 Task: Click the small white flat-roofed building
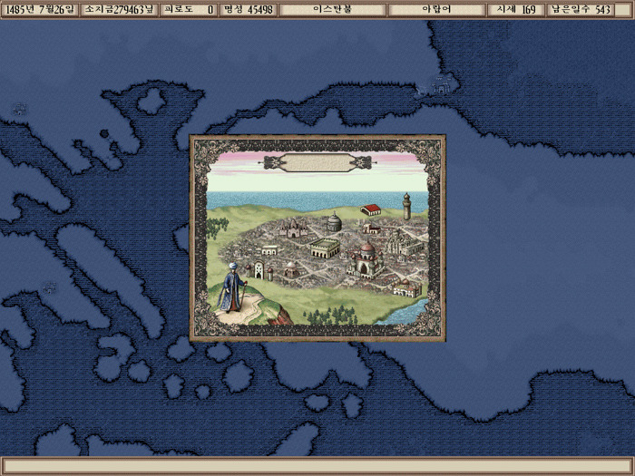[269, 250]
